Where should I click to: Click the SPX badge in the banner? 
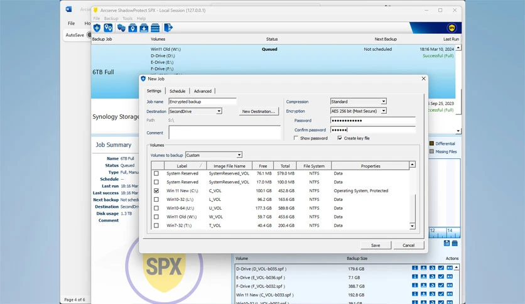452,28
